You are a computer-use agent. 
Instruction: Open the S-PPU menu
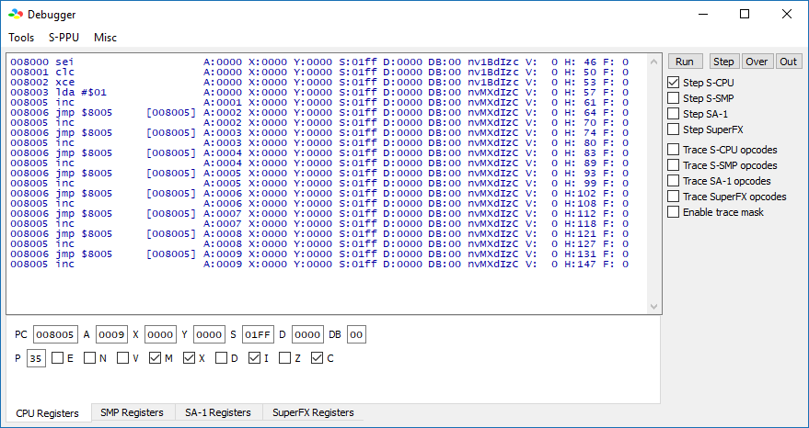[64, 38]
